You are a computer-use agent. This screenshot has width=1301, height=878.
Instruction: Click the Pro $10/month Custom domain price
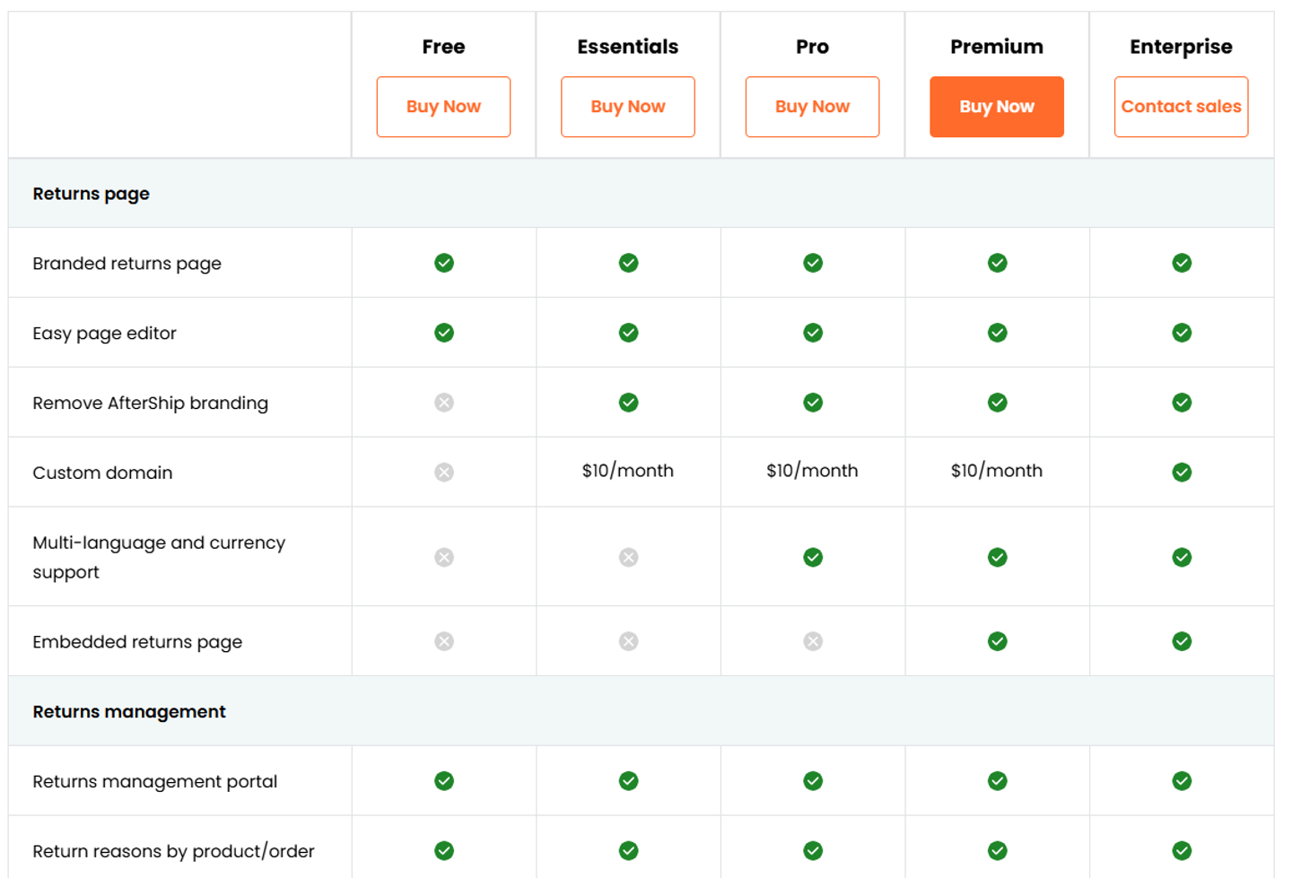point(812,471)
